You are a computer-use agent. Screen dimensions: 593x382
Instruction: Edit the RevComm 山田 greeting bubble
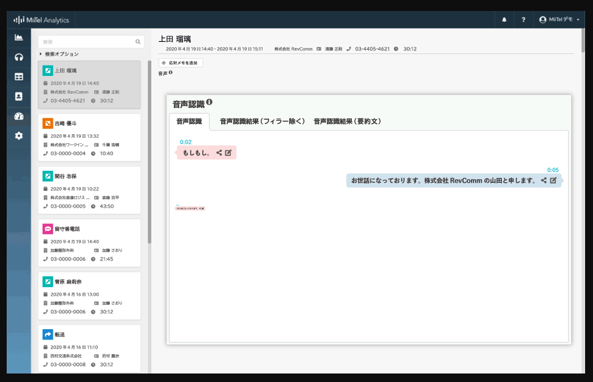tap(553, 180)
